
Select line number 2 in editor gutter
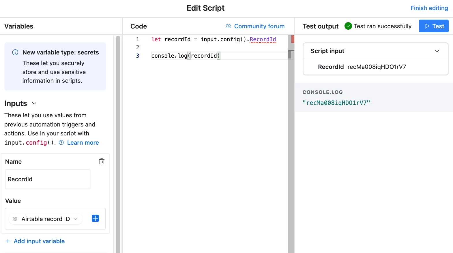[138, 47]
